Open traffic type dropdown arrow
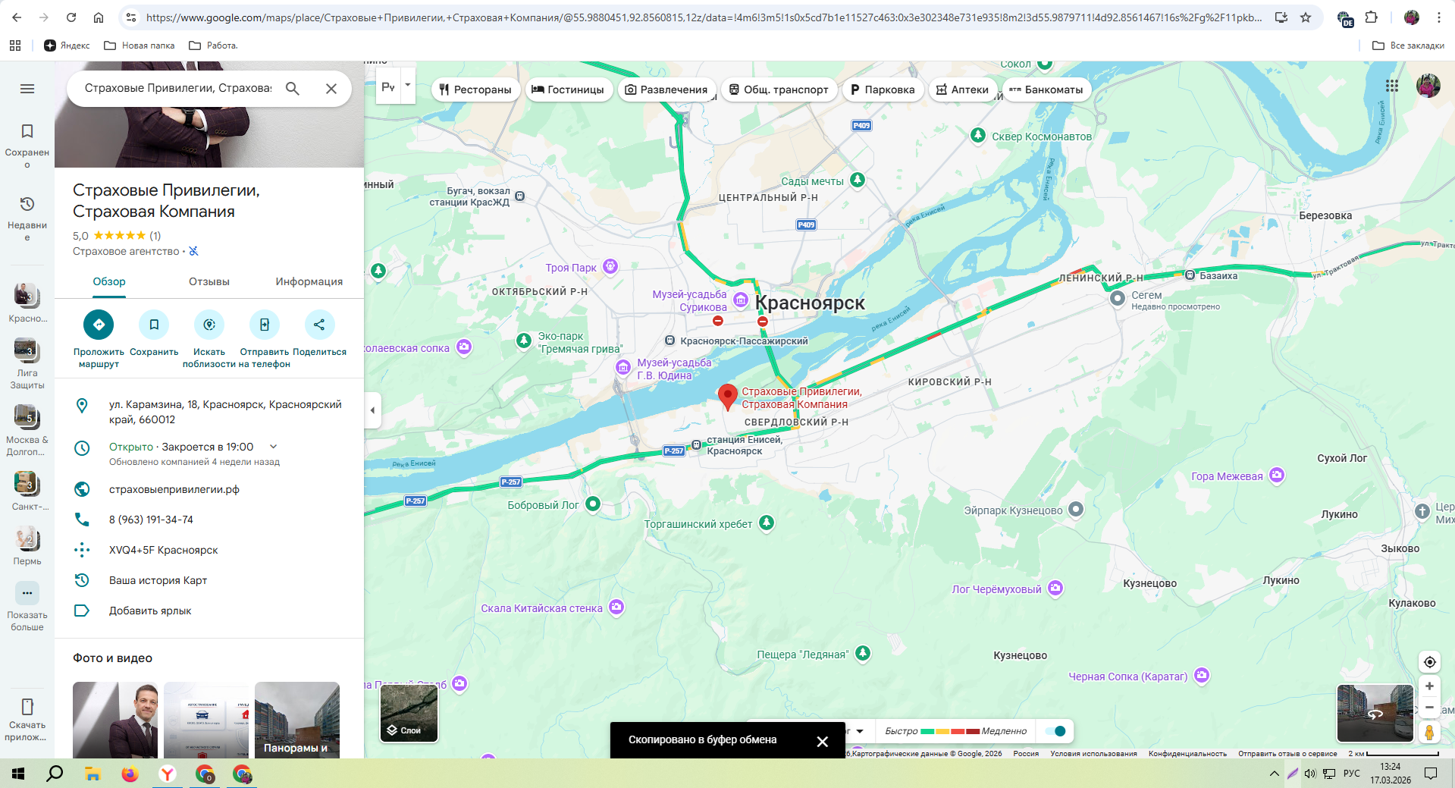This screenshot has width=1455, height=788. [x=860, y=731]
